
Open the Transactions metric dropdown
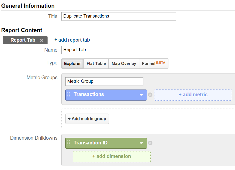point(141,95)
